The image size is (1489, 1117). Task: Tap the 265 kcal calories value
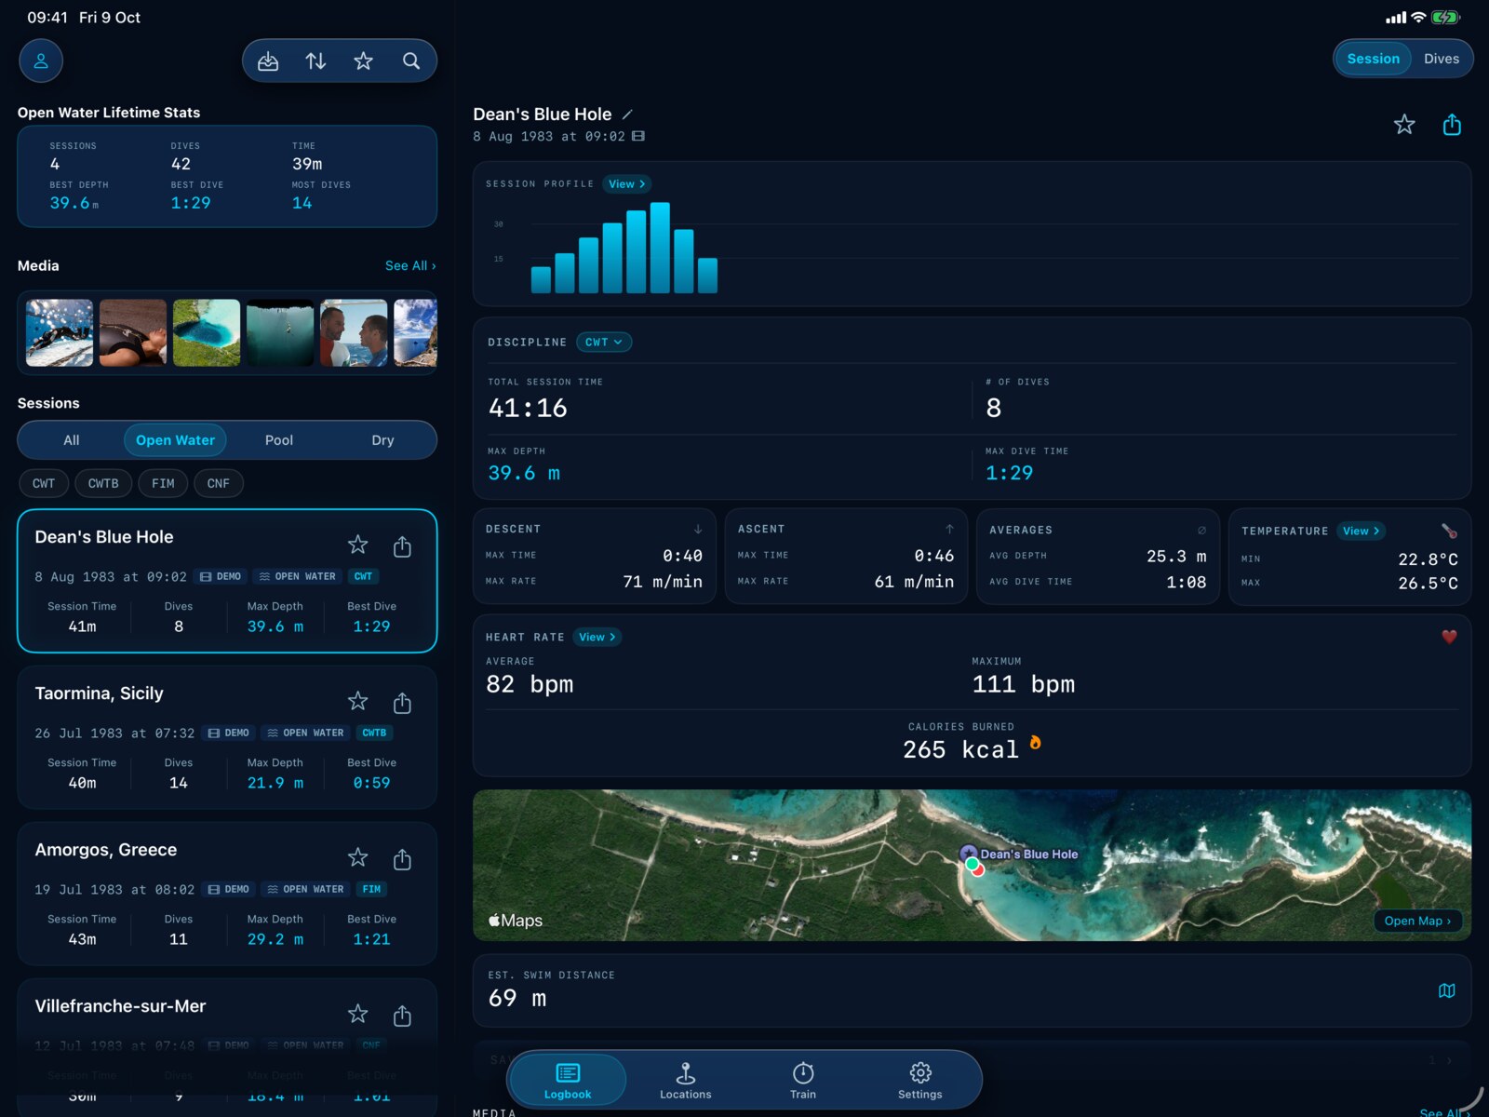coord(960,749)
